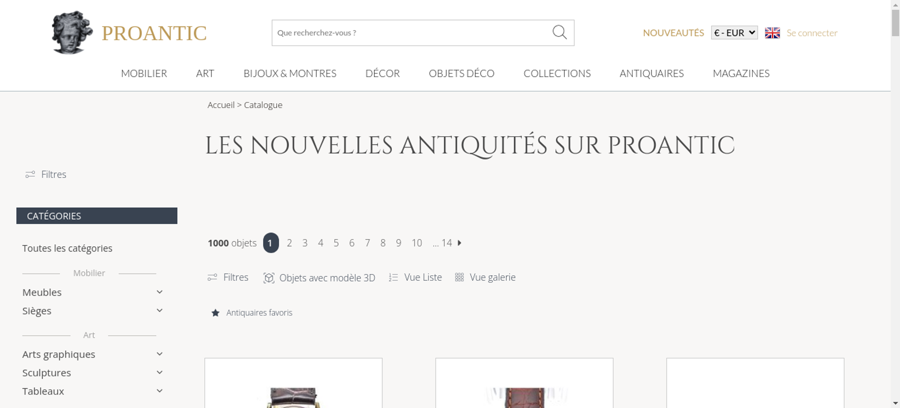Go to page 5 of results

[x=336, y=243]
